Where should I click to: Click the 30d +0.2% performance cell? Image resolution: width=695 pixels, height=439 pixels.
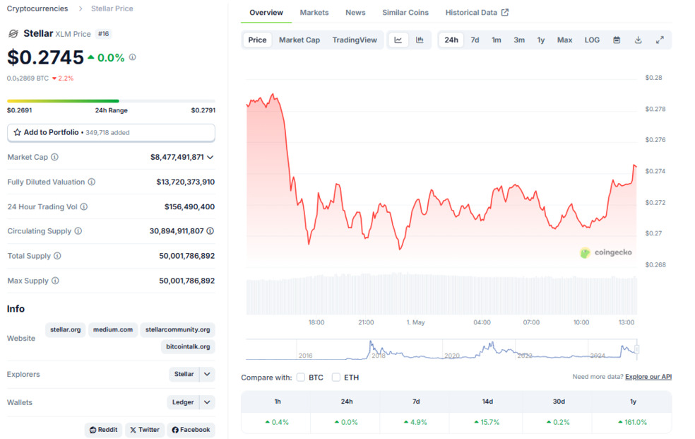(x=558, y=422)
